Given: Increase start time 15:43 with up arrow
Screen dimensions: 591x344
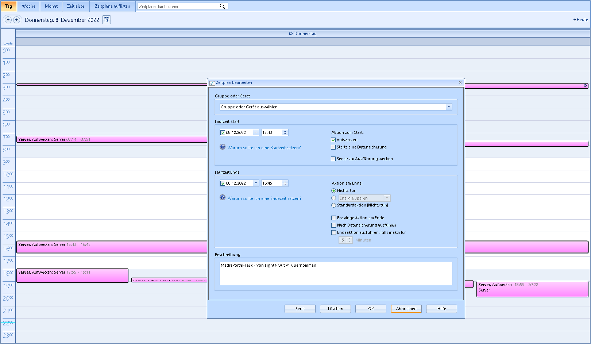Looking at the screenshot, I should [x=285, y=131].
